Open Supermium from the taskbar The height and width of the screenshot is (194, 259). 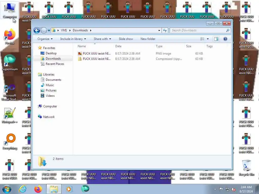point(85,189)
